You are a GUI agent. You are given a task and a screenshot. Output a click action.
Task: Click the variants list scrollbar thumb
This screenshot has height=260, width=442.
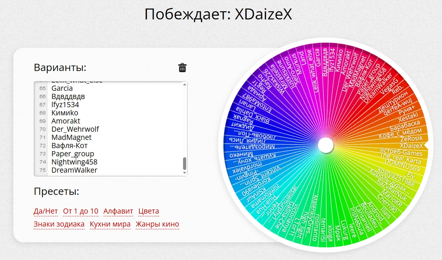coord(185,163)
